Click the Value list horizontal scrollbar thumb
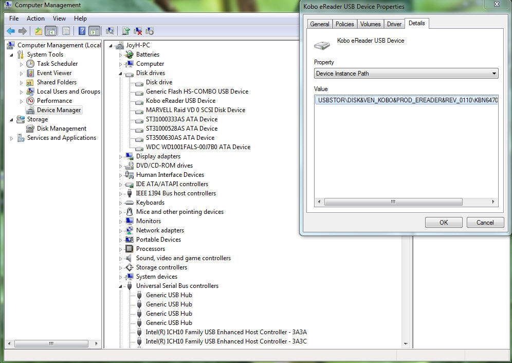Viewport: 512px width, 363px height. [393, 202]
